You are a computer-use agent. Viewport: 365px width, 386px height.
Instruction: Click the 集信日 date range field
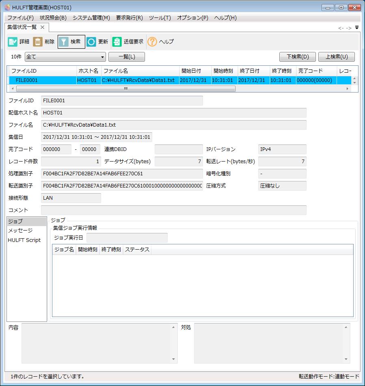(97, 137)
